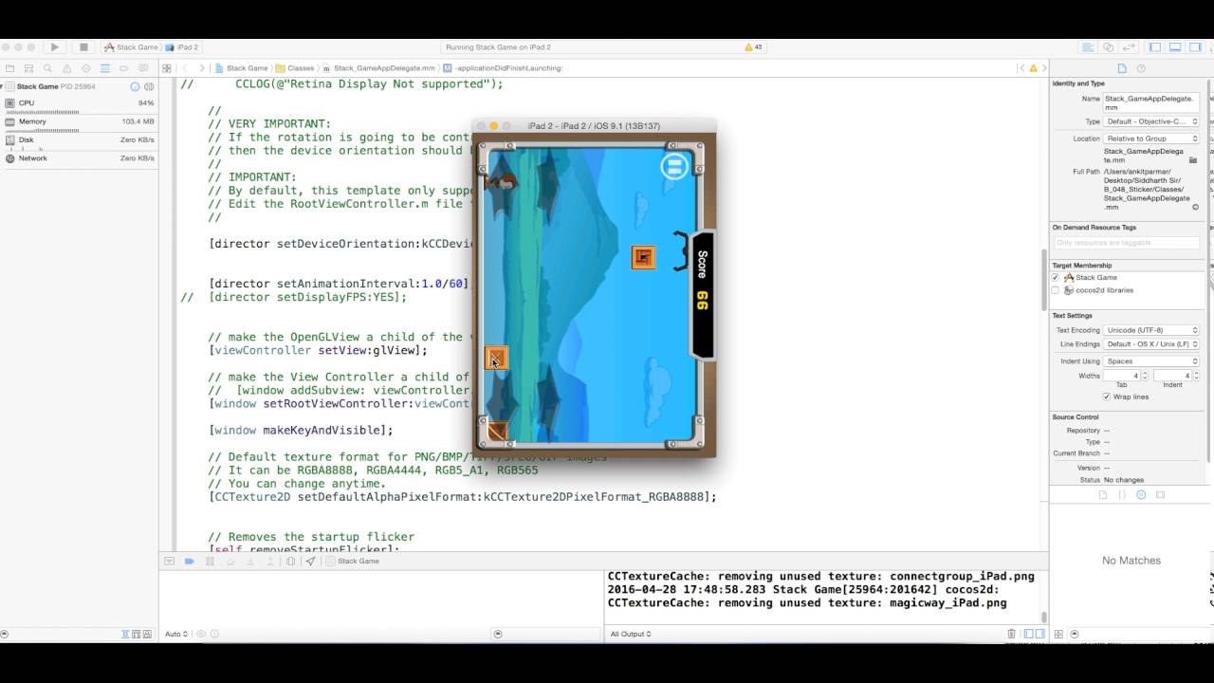Open the Auto variables view dropdown
1214x683 pixels.
(176, 634)
